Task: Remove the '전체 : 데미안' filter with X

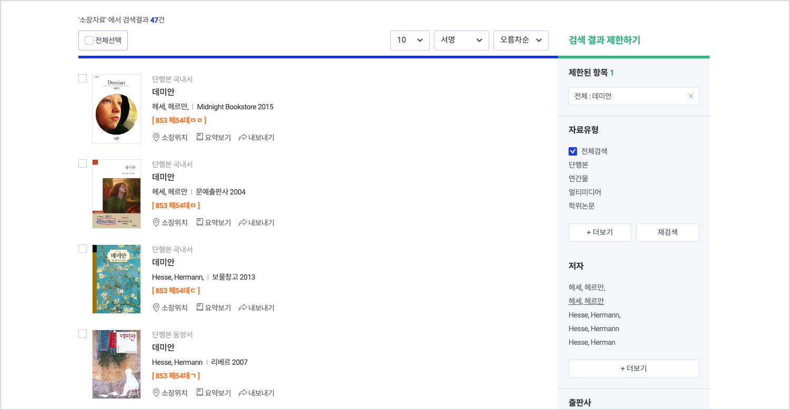Action: [x=691, y=96]
